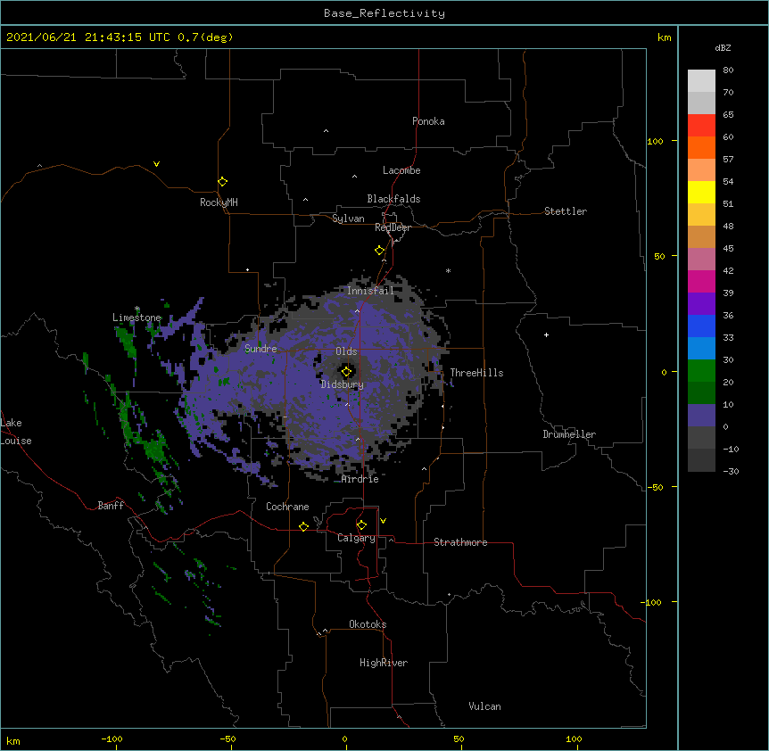Click the RockyMH label
This screenshot has height=751, width=769.
coord(219,202)
